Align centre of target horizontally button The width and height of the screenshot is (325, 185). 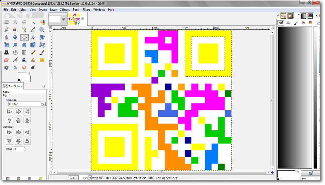coord(18,112)
